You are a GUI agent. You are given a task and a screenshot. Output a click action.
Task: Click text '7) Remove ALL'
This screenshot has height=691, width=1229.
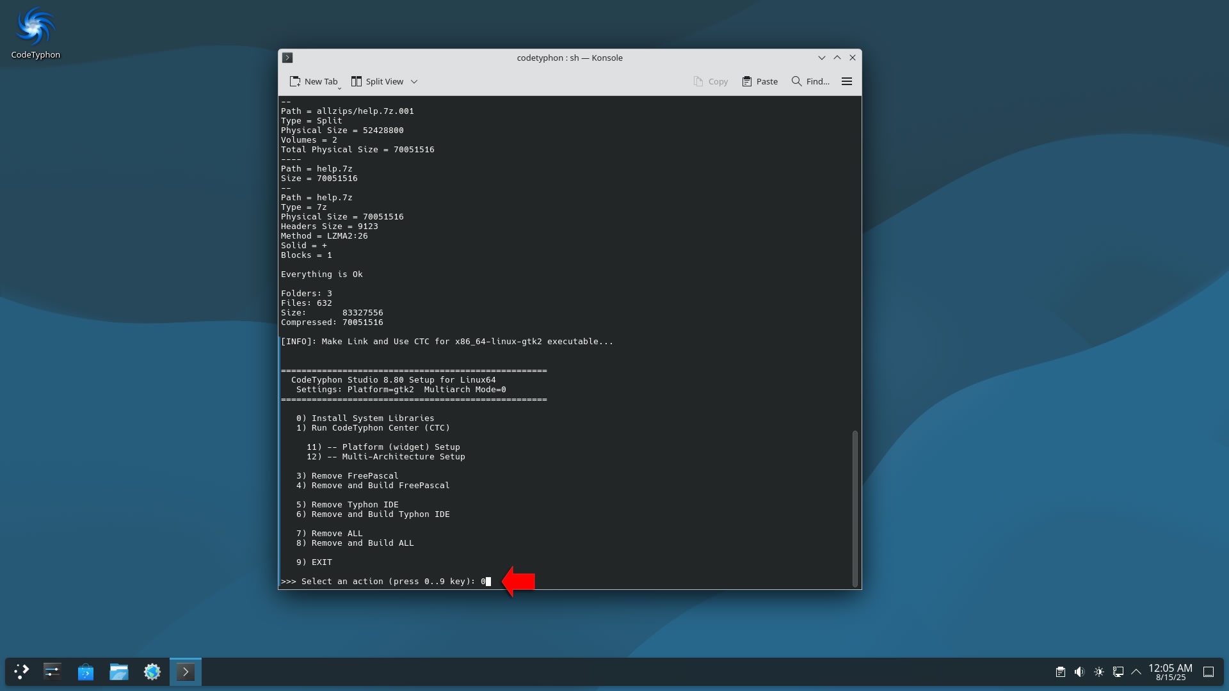tap(329, 534)
